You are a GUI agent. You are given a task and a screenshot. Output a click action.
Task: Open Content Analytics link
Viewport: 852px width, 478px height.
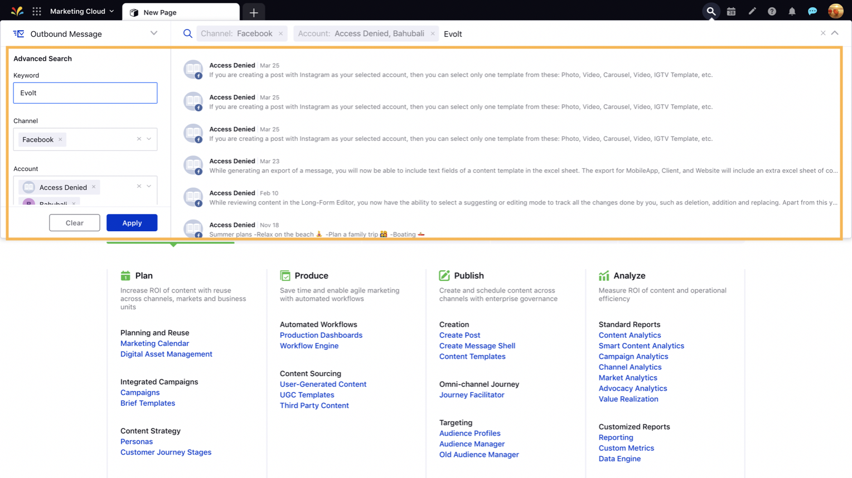(x=630, y=335)
